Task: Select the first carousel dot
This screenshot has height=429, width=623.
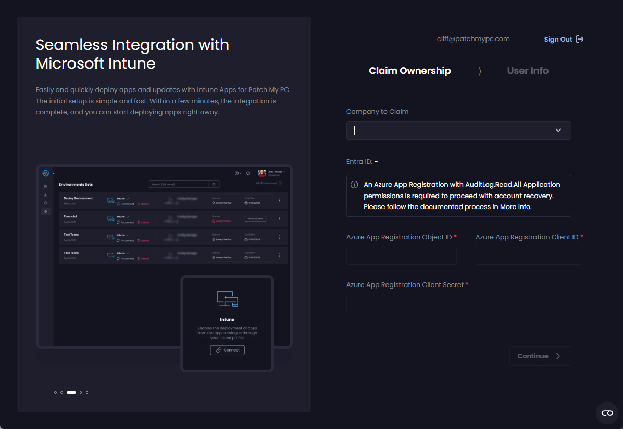Action: pos(55,392)
